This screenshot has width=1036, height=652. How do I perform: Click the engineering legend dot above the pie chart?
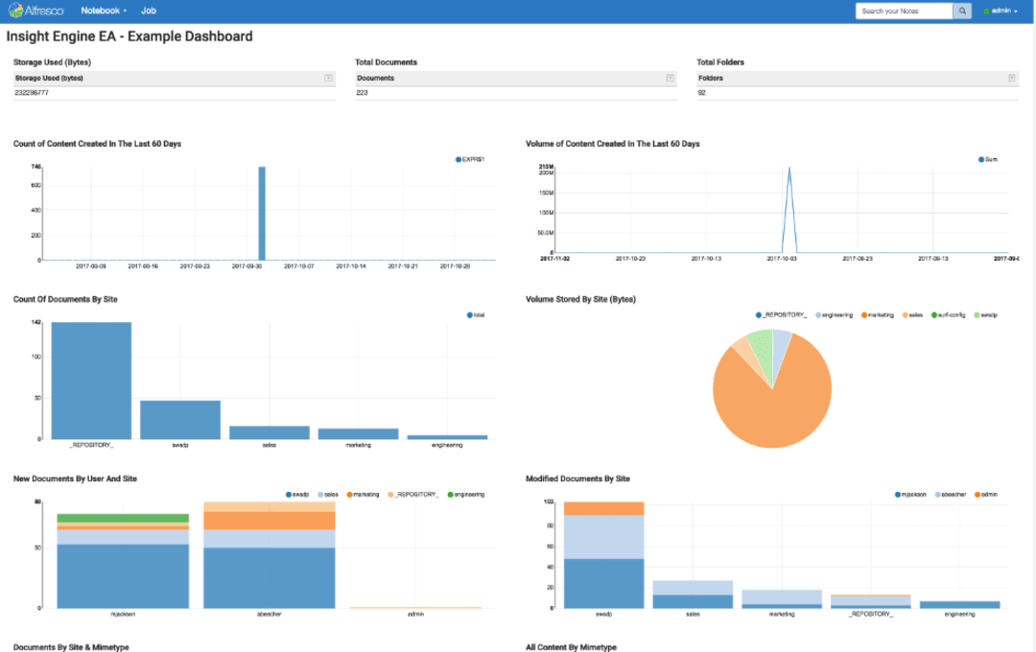(x=818, y=314)
